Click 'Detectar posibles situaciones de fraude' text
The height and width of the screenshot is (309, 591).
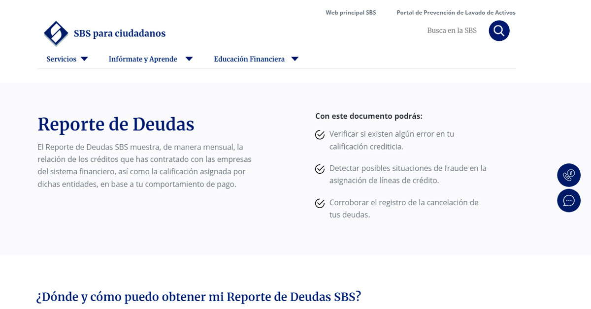(408, 174)
